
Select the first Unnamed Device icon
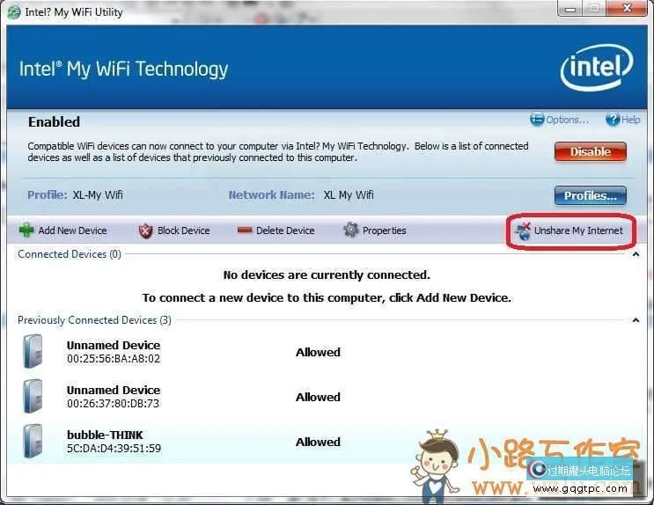(33, 352)
